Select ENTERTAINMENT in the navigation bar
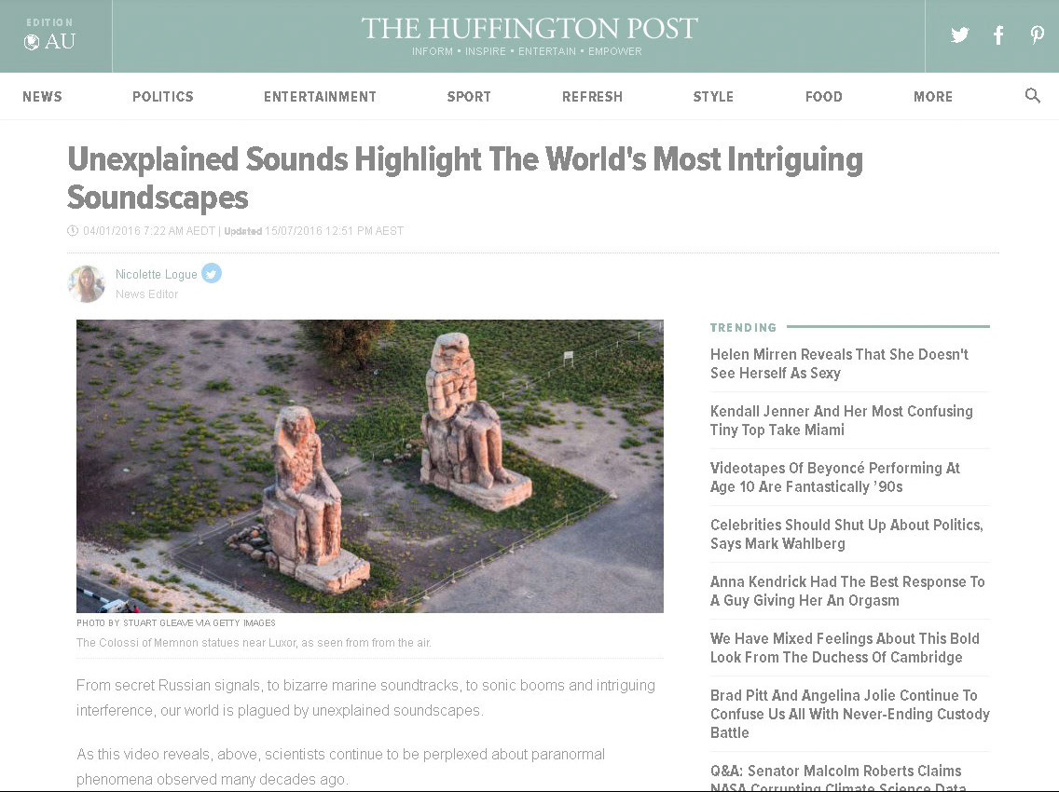Screen dimensions: 1059x792 click(x=320, y=97)
